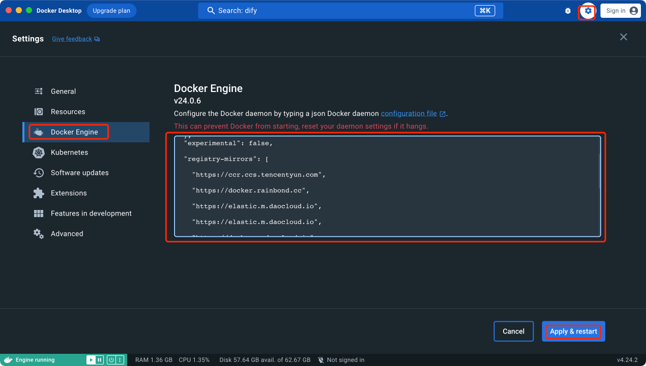Click the v4.24.2 version label
The width and height of the screenshot is (646, 366).
tap(627, 360)
